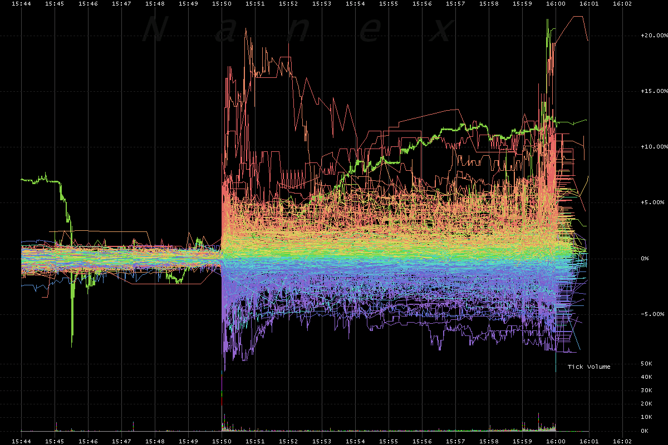Click the 15:58 label on top time axis
Screen dimensions: 668x445
click(x=489, y=3)
